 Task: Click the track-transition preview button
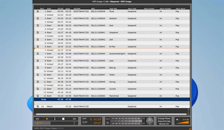tap(55, 119)
